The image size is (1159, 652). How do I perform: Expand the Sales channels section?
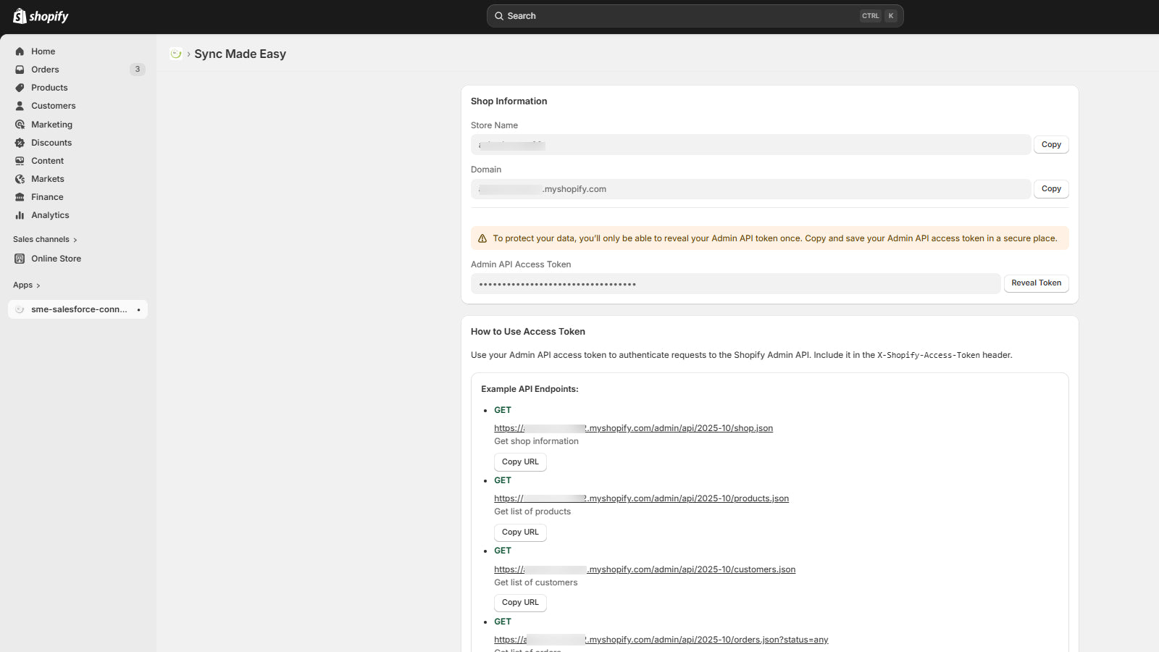click(45, 240)
